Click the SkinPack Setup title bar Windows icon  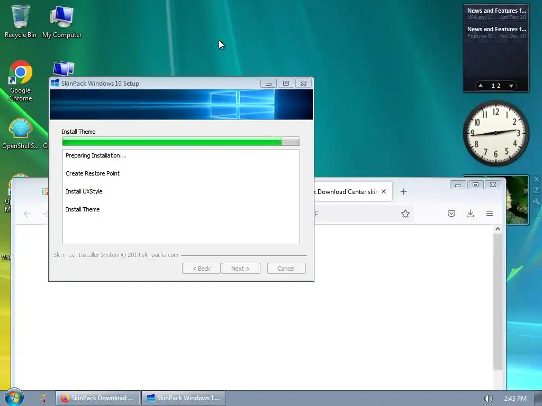55,83
